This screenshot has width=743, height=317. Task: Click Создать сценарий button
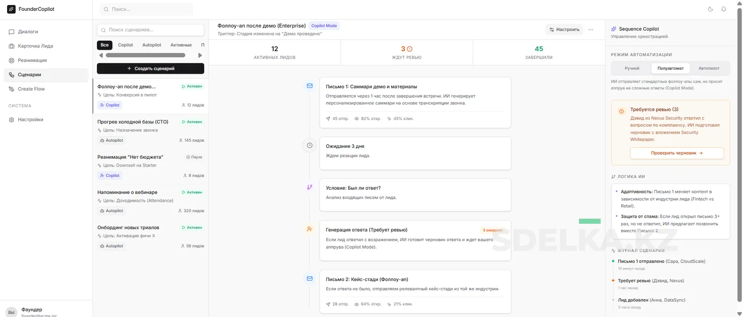pyautogui.click(x=150, y=68)
